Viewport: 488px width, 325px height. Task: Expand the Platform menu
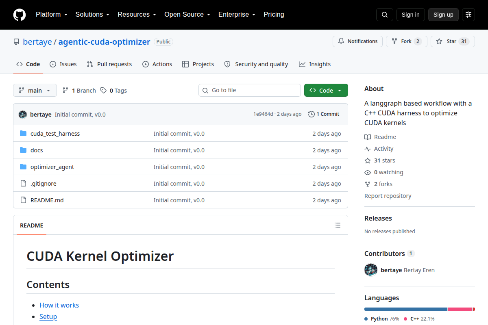click(51, 15)
